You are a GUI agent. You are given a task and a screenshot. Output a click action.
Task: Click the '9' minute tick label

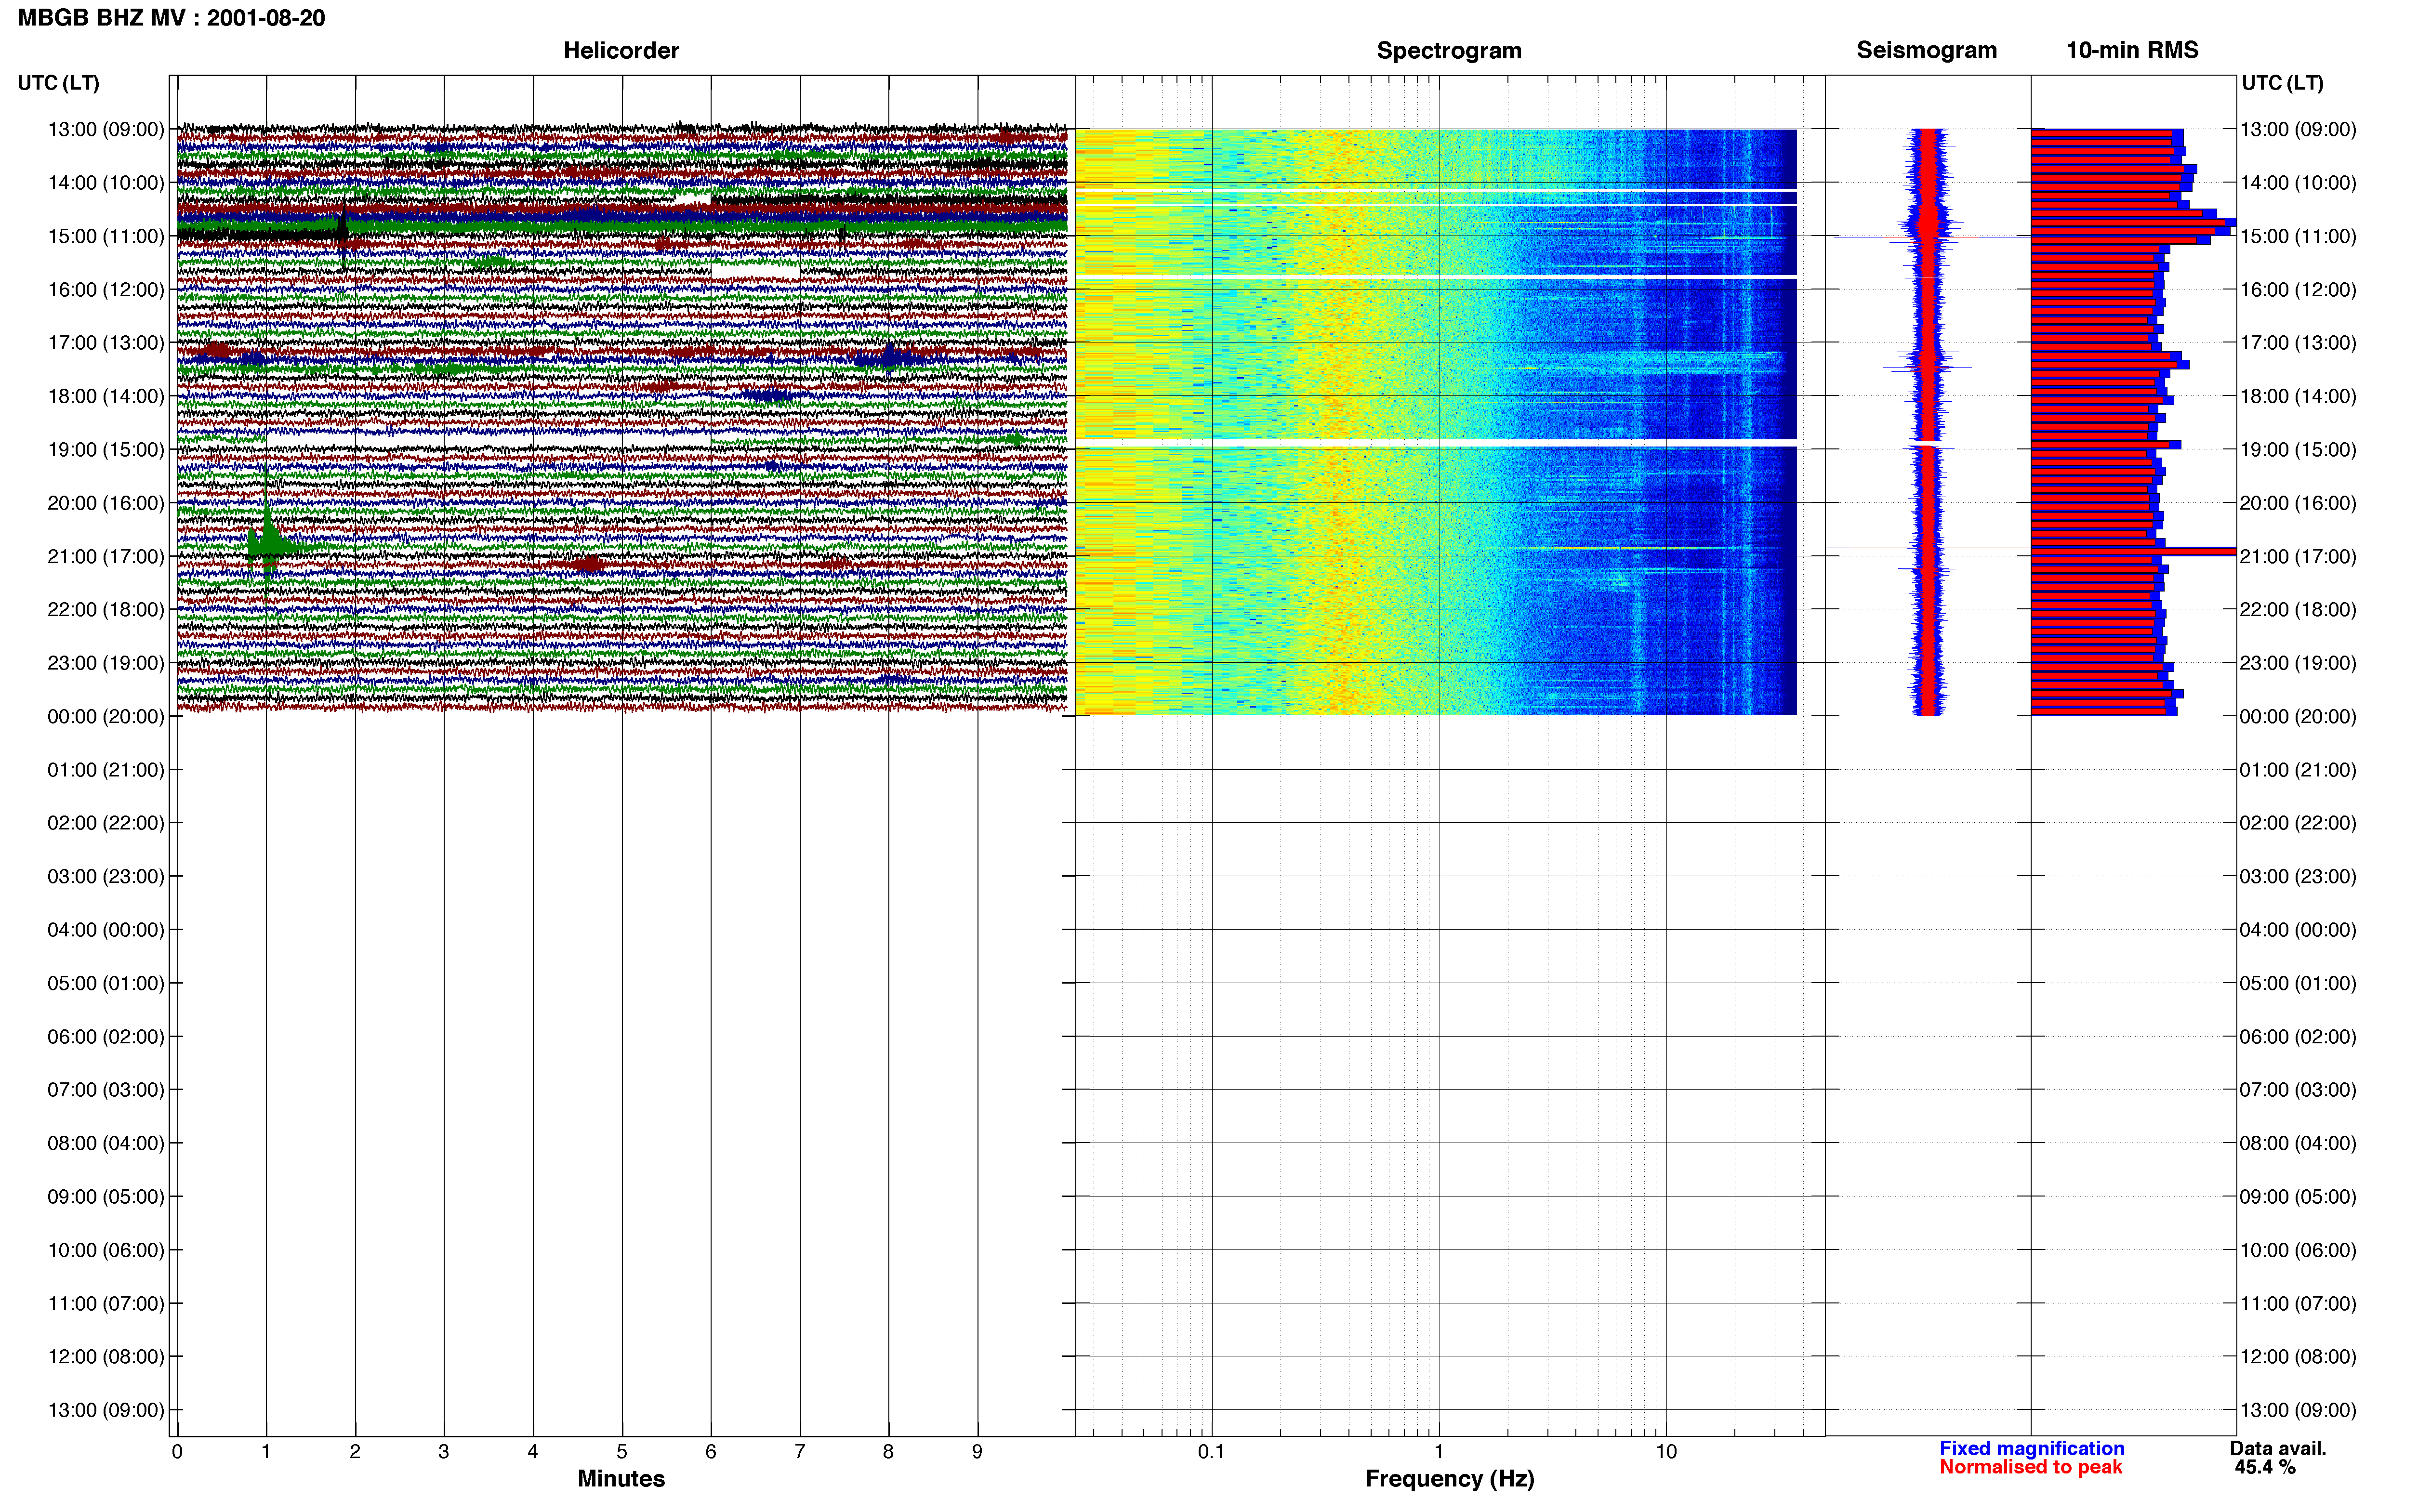tap(977, 1451)
